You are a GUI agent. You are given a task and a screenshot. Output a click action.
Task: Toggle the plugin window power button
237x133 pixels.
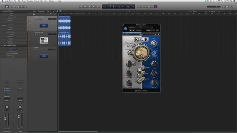(x=126, y=28)
